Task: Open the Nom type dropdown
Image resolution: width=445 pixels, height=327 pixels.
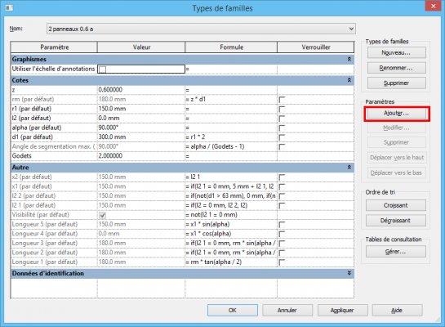Action: point(351,29)
